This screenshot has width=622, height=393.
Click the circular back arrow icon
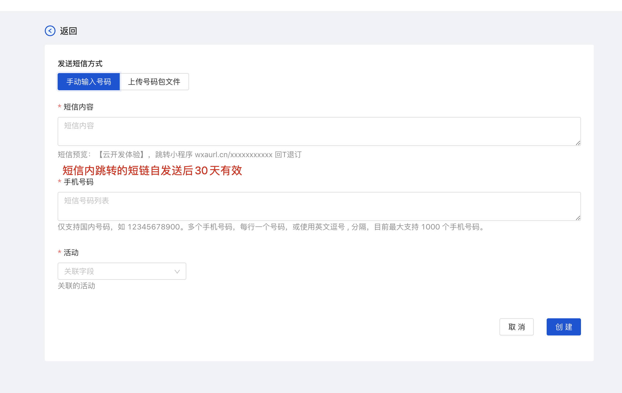coord(50,31)
